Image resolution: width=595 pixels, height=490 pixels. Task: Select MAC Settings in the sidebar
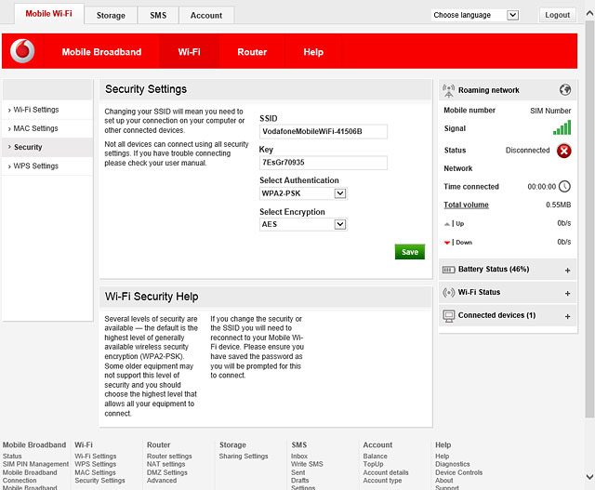click(x=47, y=128)
